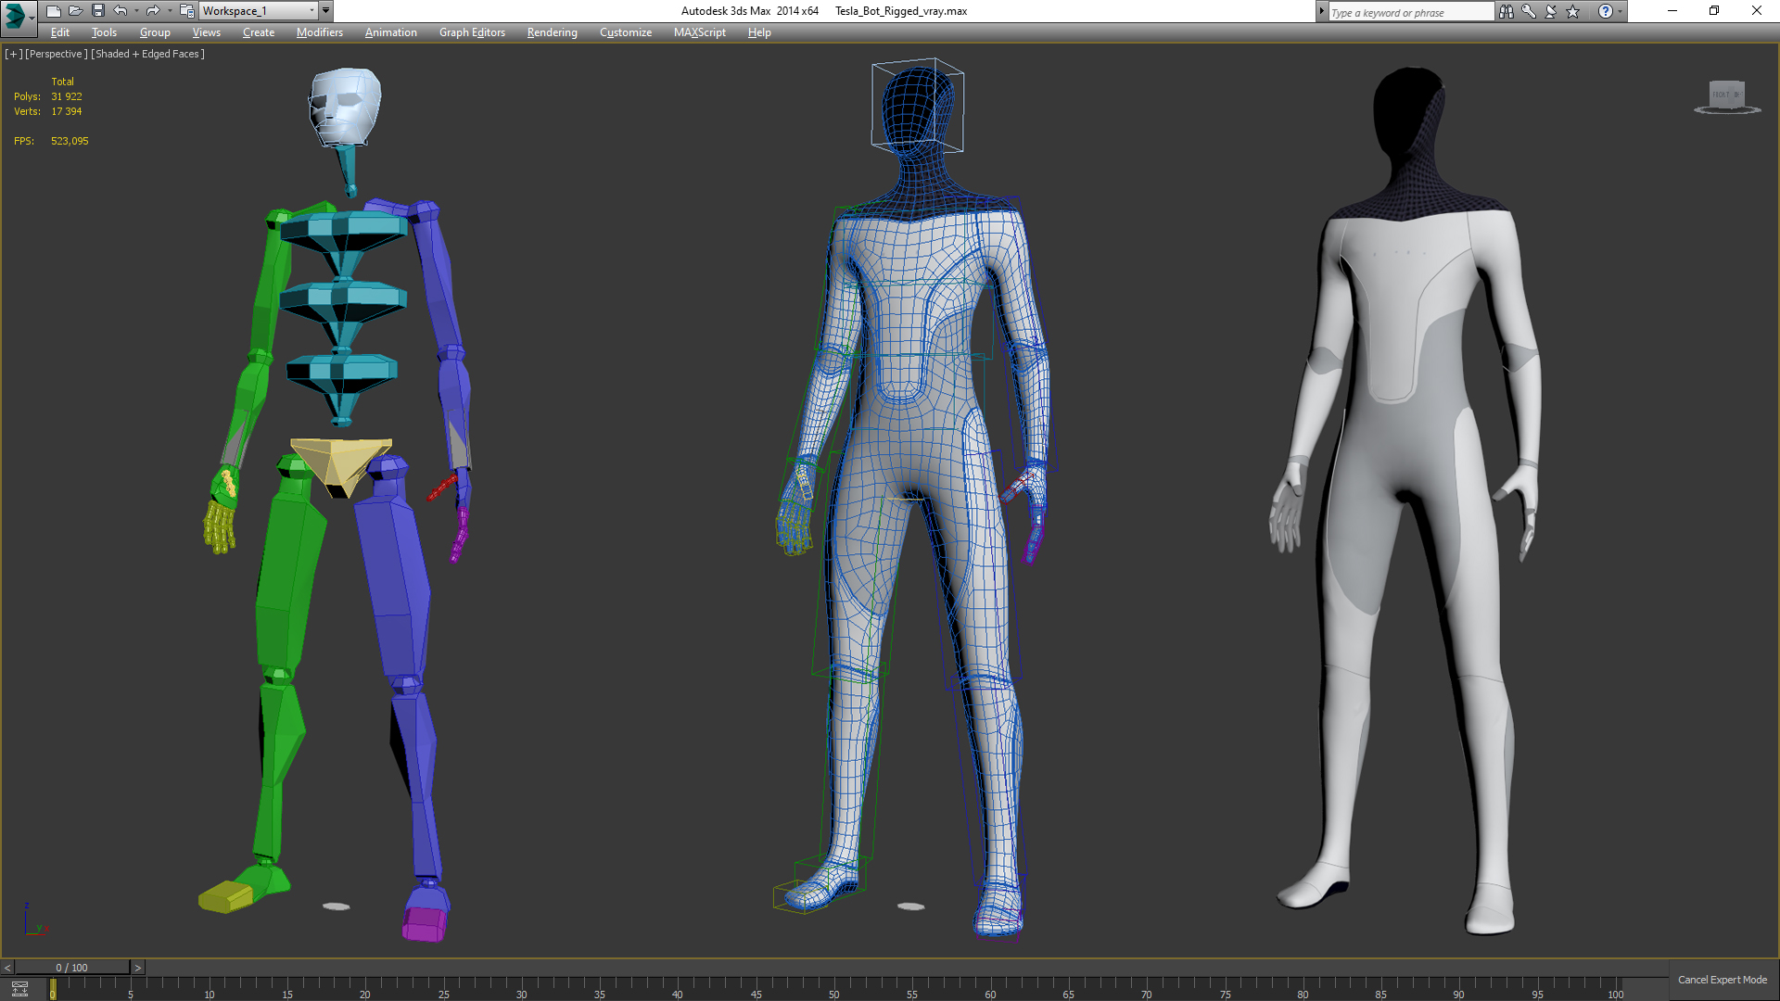Open Subscription Center key icon
The width and height of the screenshot is (1780, 1001).
point(1528,11)
